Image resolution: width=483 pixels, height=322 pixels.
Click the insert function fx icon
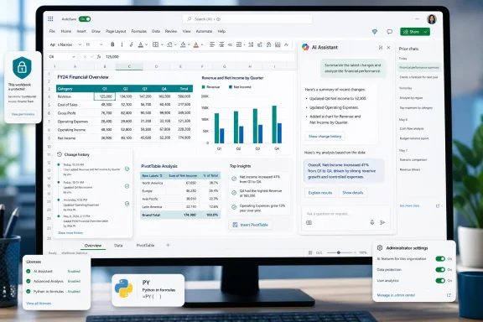(x=99, y=57)
